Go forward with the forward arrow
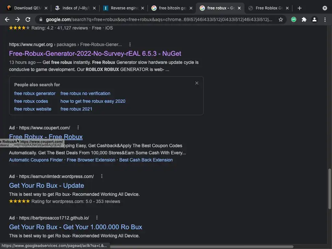 tap(18, 19)
